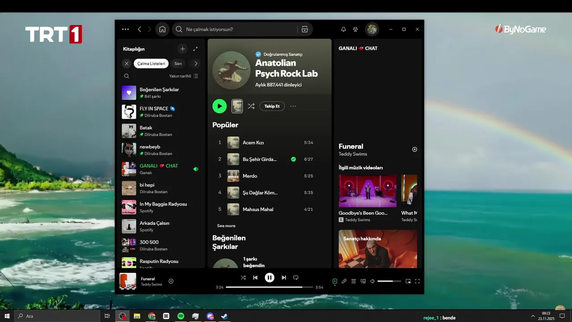
Task: Open the bi hepi playlist
Action: (x=160, y=188)
